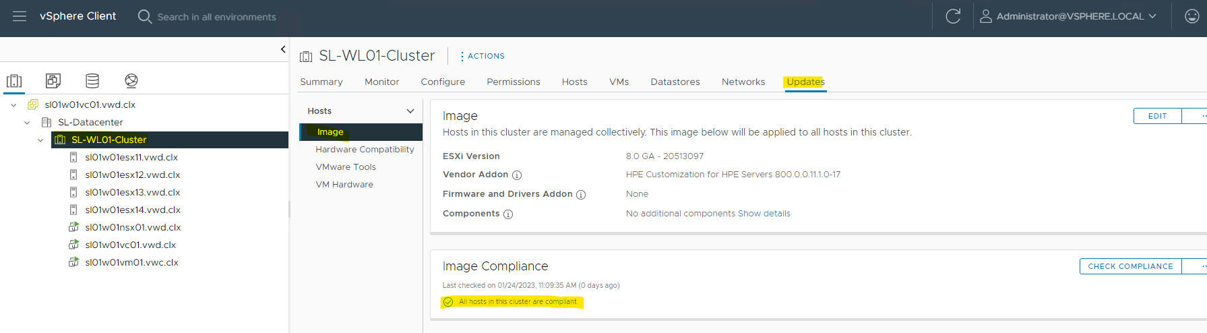Click the HPE Customization for HPE Servers text
Screen dimensions: 1207x333
733,174
